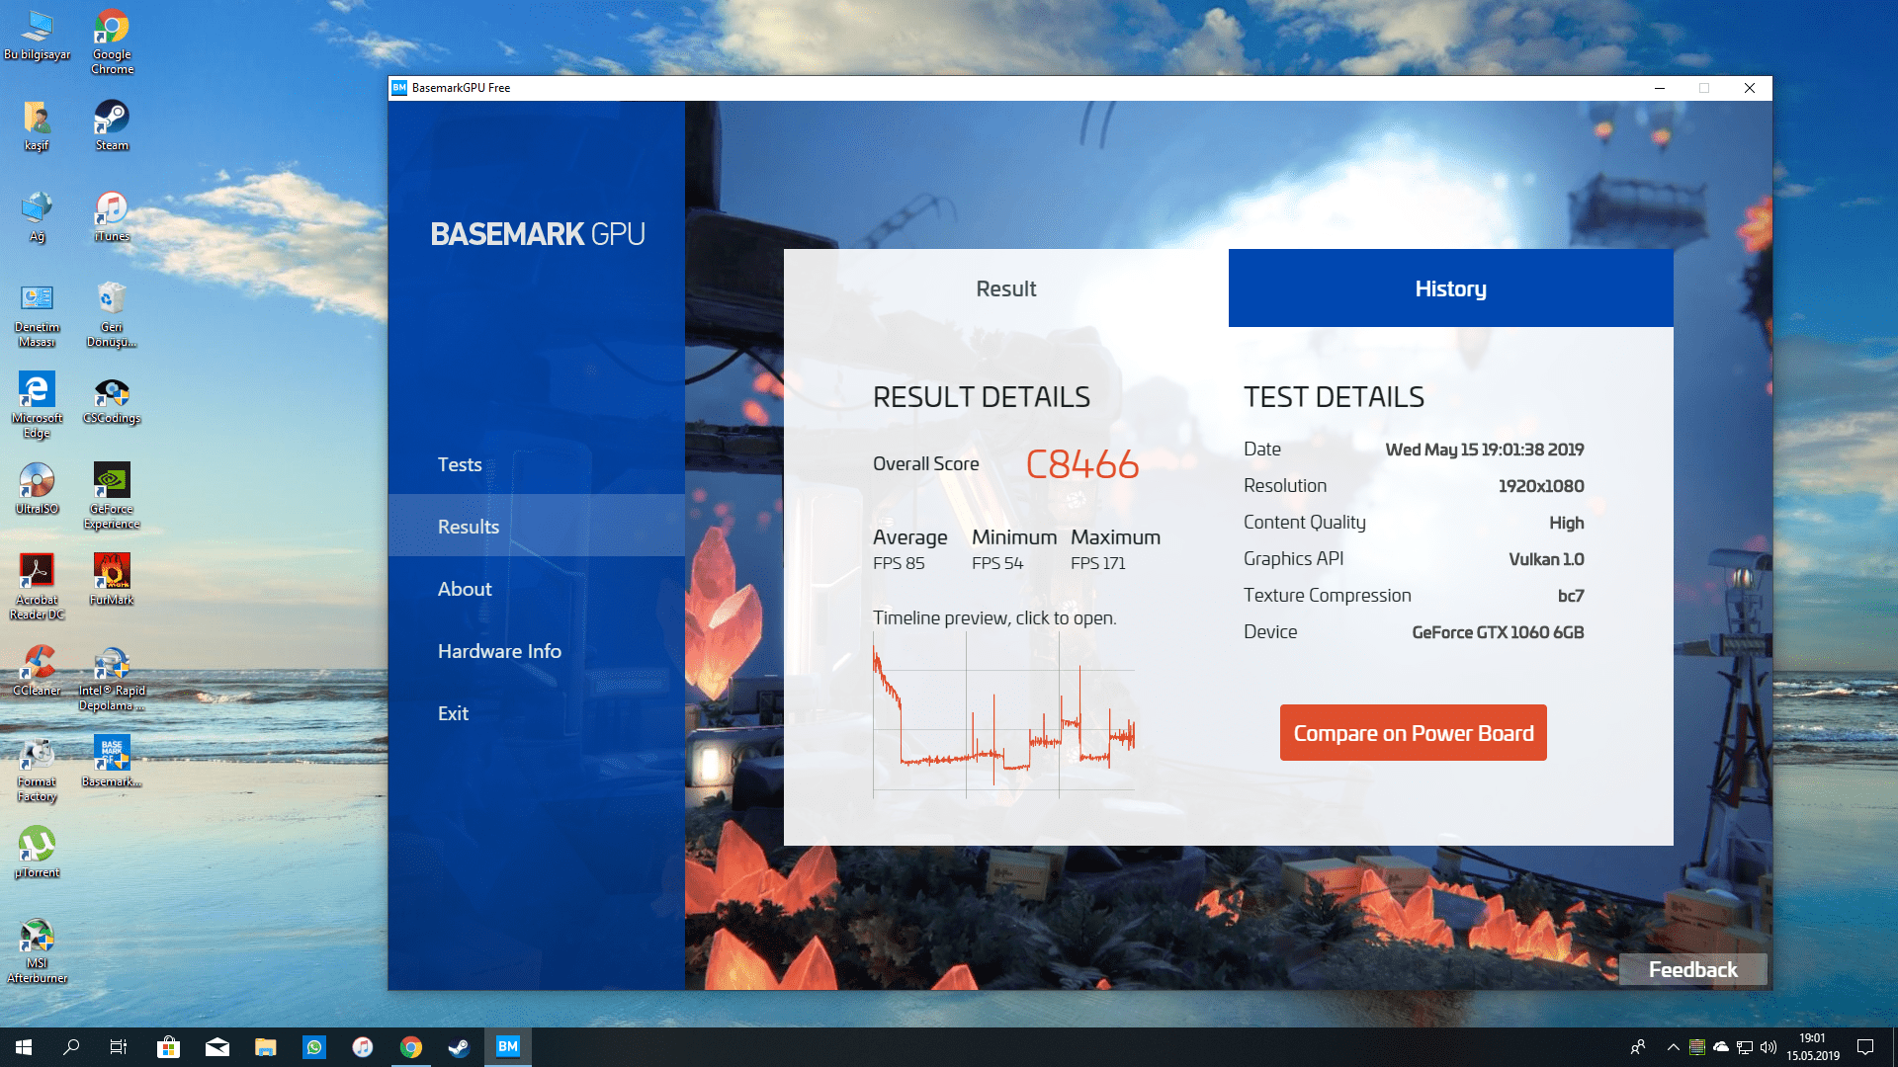Screen dimensions: 1898x1067
Task: Click Exit in the sidebar
Action: [x=453, y=713]
